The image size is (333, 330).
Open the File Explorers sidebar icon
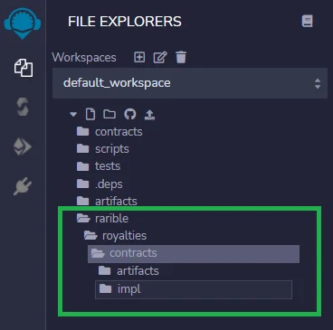(24, 68)
